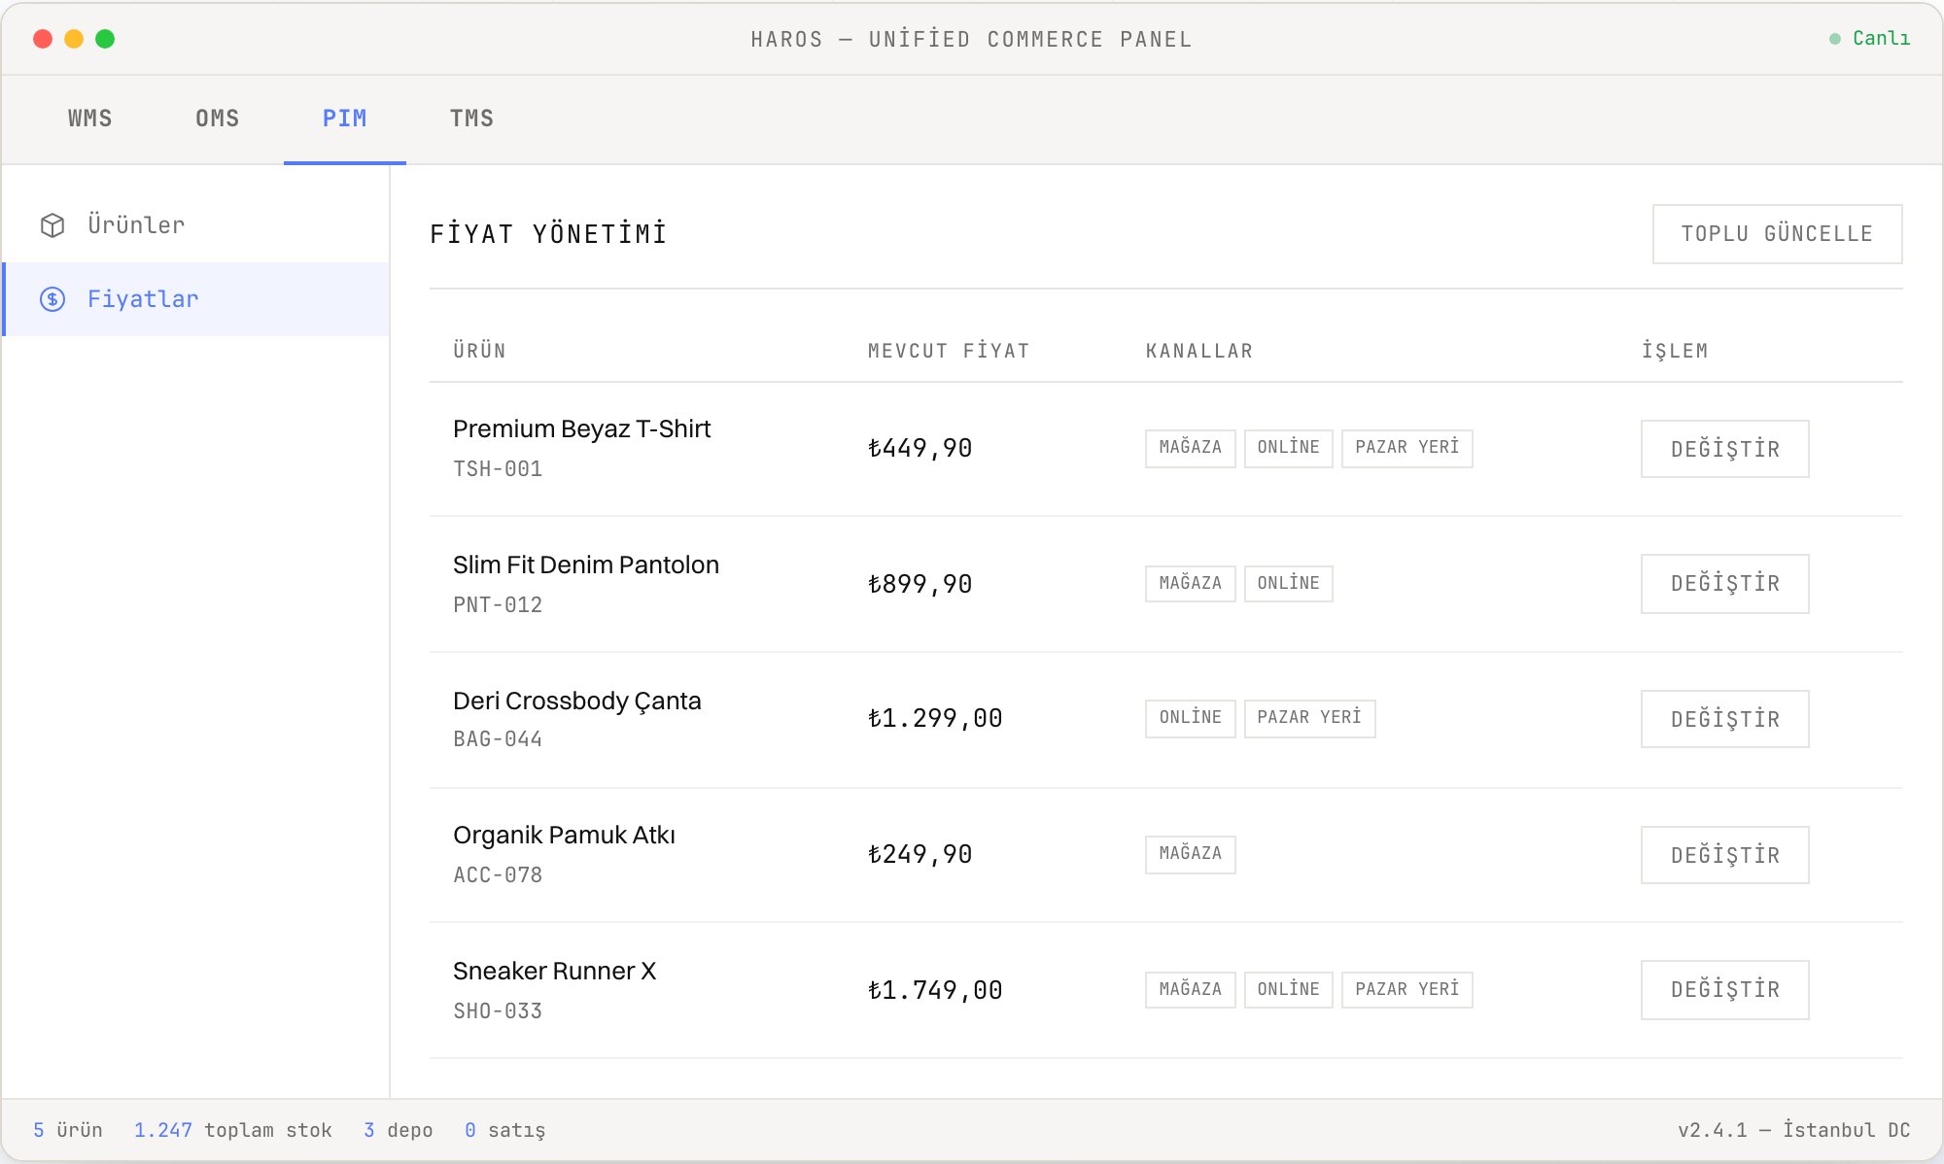Click the SKU code ACC-078
1944x1164 pixels.
498,874
